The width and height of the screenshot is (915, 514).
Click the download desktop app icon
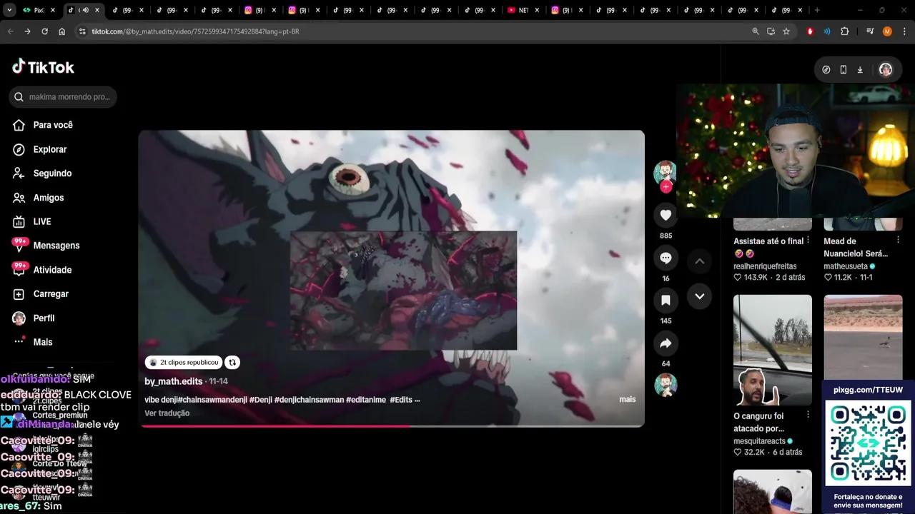coord(860,69)
